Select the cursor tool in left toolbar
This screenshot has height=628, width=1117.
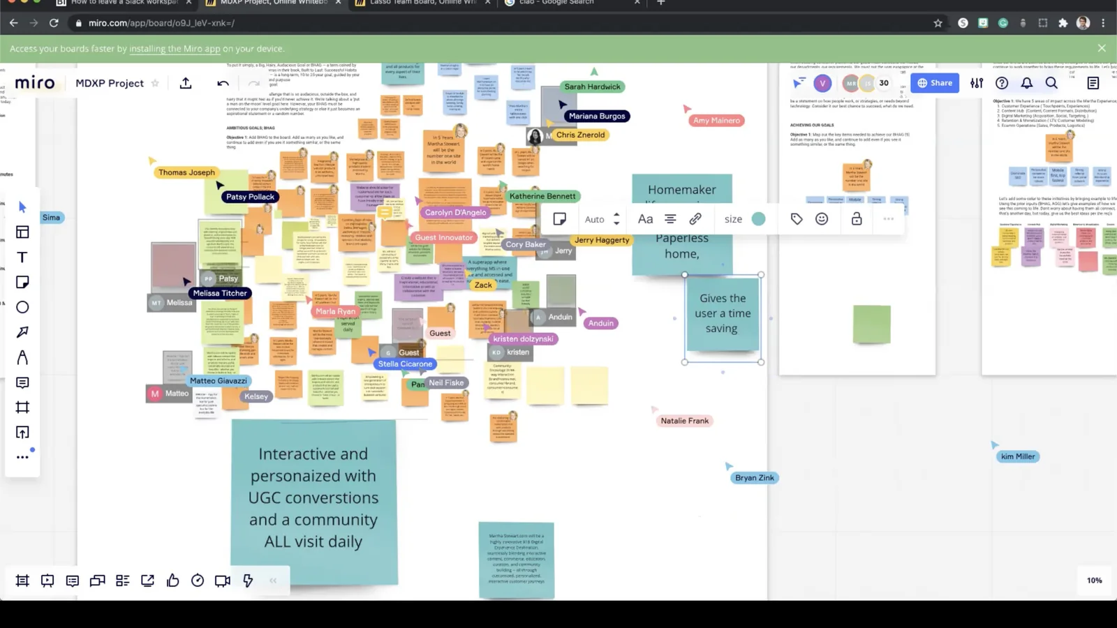coord(22,207)
